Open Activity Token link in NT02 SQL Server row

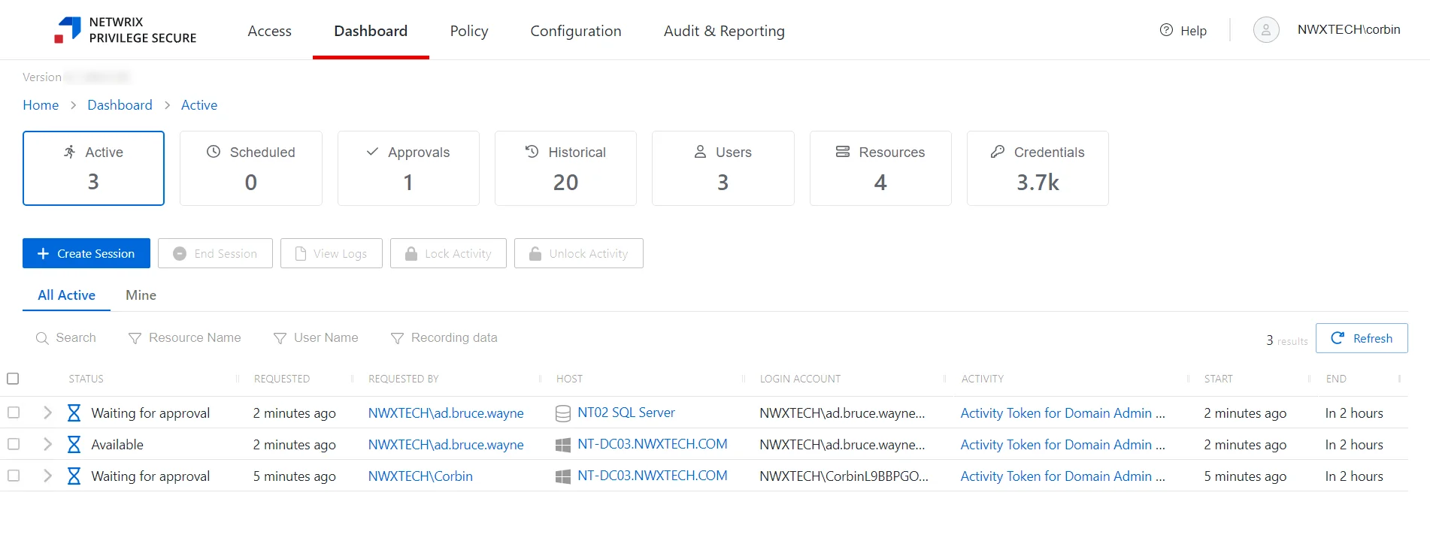point(1062,413)
